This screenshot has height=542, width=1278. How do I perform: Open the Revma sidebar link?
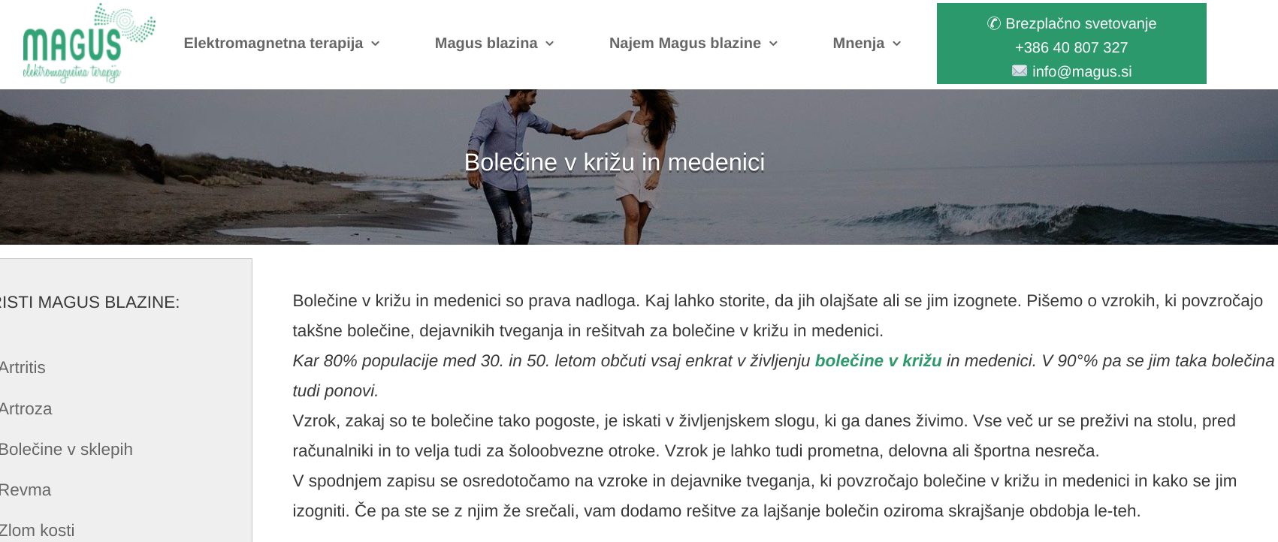tap(26, 490)
